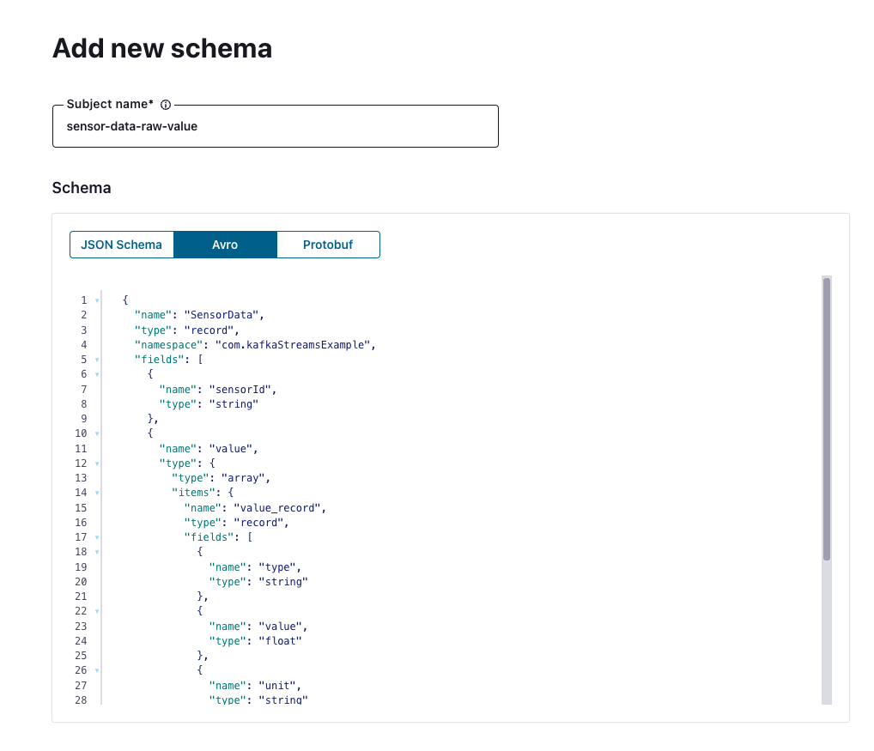Toggle the fold arrow on line 6
Image resolution: width=874 pixels, height=751 pixels.
[x=97, y=374]
